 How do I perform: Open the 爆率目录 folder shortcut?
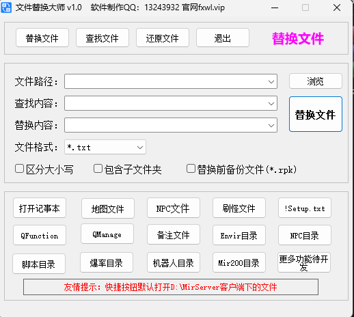coord(107,262)
